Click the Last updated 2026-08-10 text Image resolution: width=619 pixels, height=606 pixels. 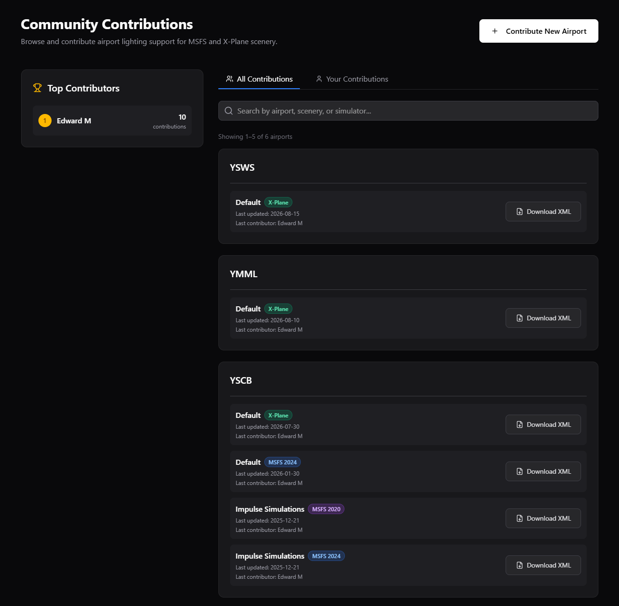click(268, 320)
